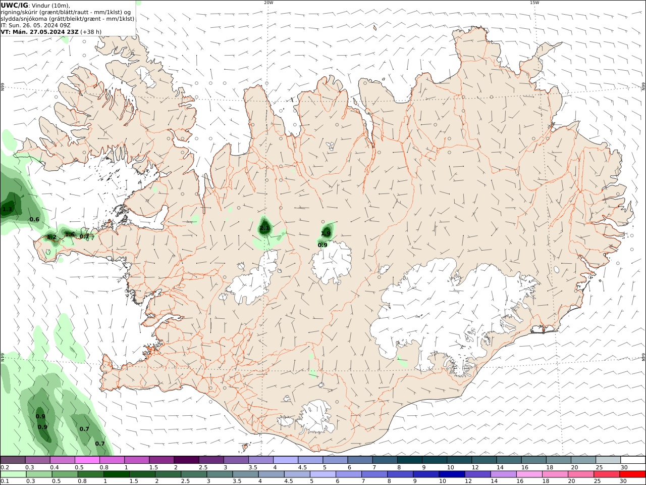Click the crimson 25 mm rain swatch
This screenshot has height=485, width=646.
pos(607,474)
